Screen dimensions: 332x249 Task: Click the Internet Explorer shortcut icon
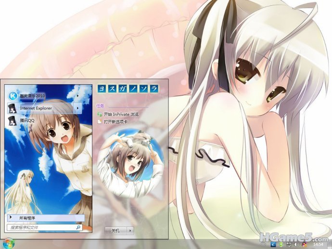[x=13, y=108]
